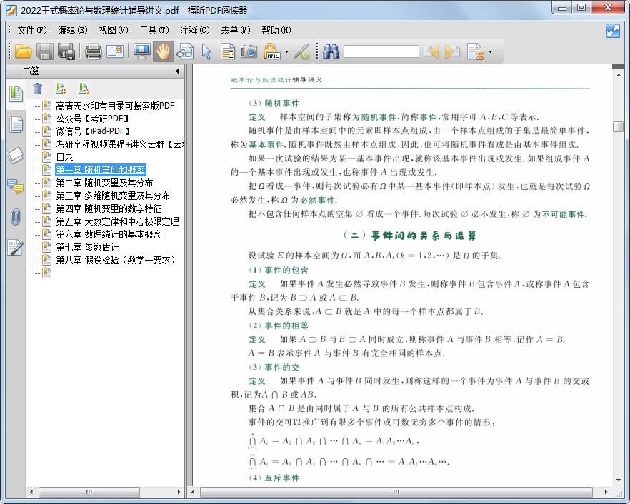
Task: Jump to the 目录 bookmark
Action: [x=64, y=157]
